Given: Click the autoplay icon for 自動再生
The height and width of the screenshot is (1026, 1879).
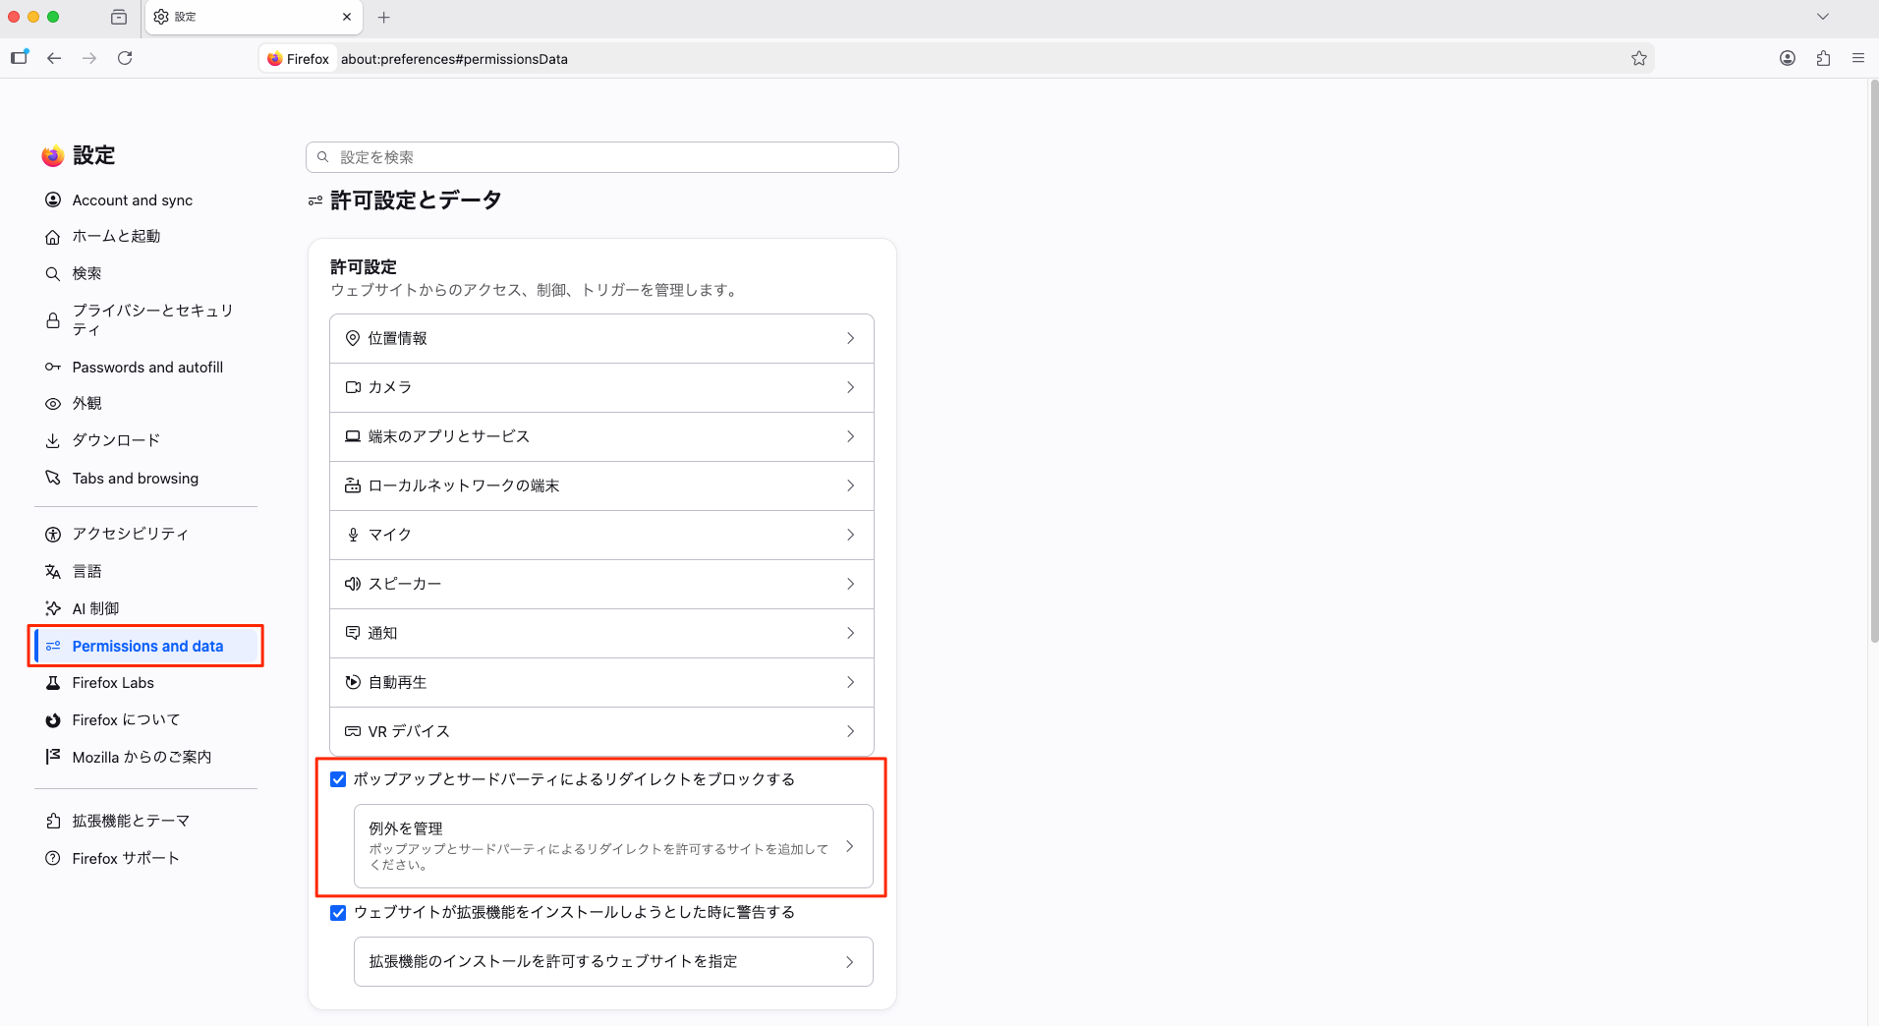Looking at the screenshot, I should tap(353, 682).
